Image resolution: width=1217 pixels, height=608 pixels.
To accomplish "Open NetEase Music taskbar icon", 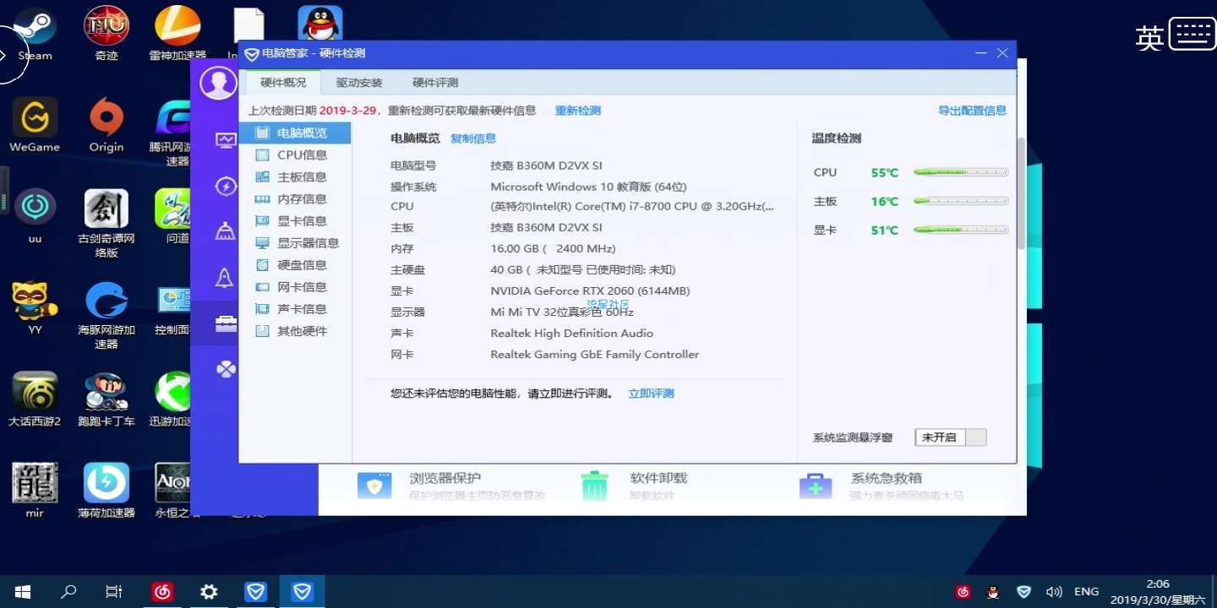I will coord(162,592).
